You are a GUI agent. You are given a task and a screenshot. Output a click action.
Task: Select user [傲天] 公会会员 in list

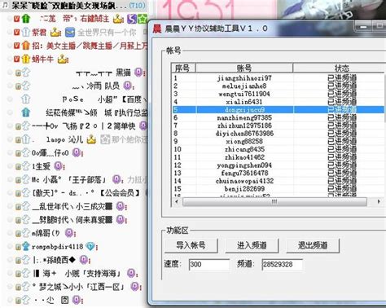click(86, 193)
